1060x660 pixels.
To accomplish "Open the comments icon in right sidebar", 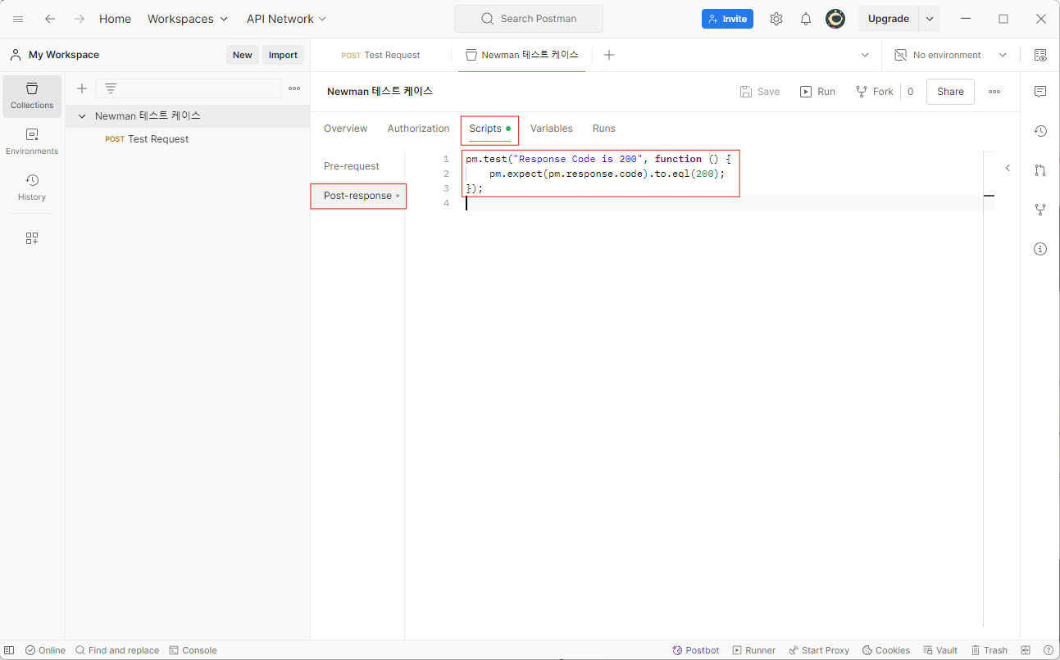I will point(1040,91).
